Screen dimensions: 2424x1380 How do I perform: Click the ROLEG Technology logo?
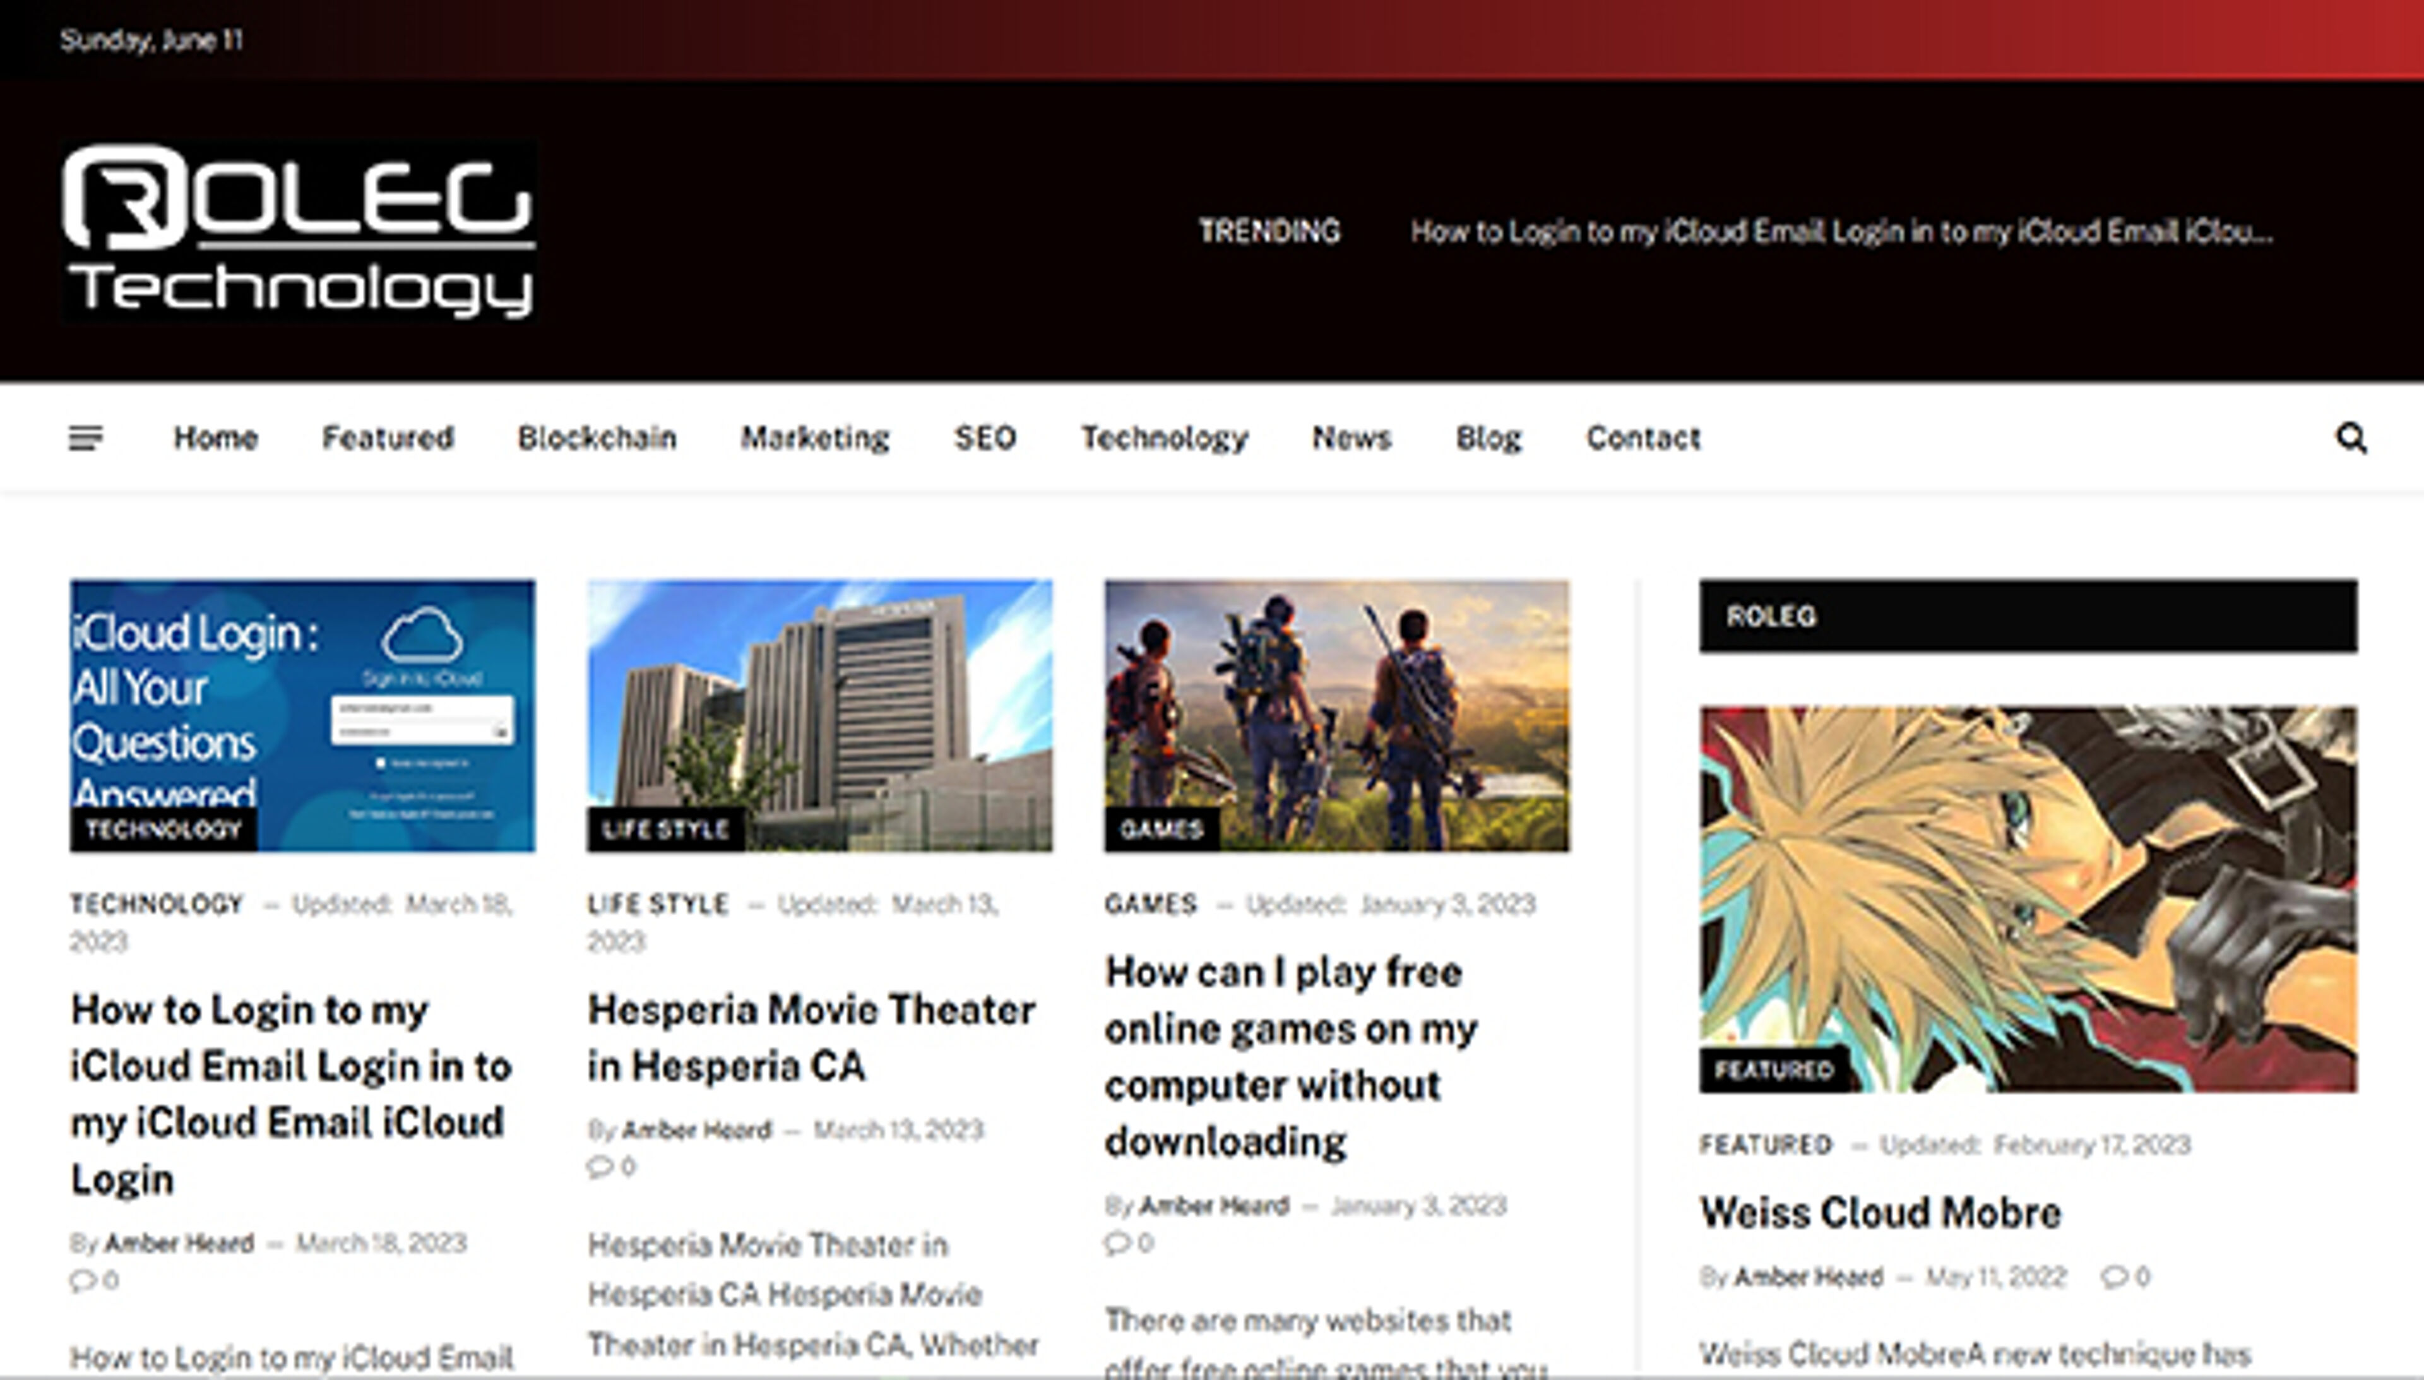pyautogui.click(x=299, y=232)
